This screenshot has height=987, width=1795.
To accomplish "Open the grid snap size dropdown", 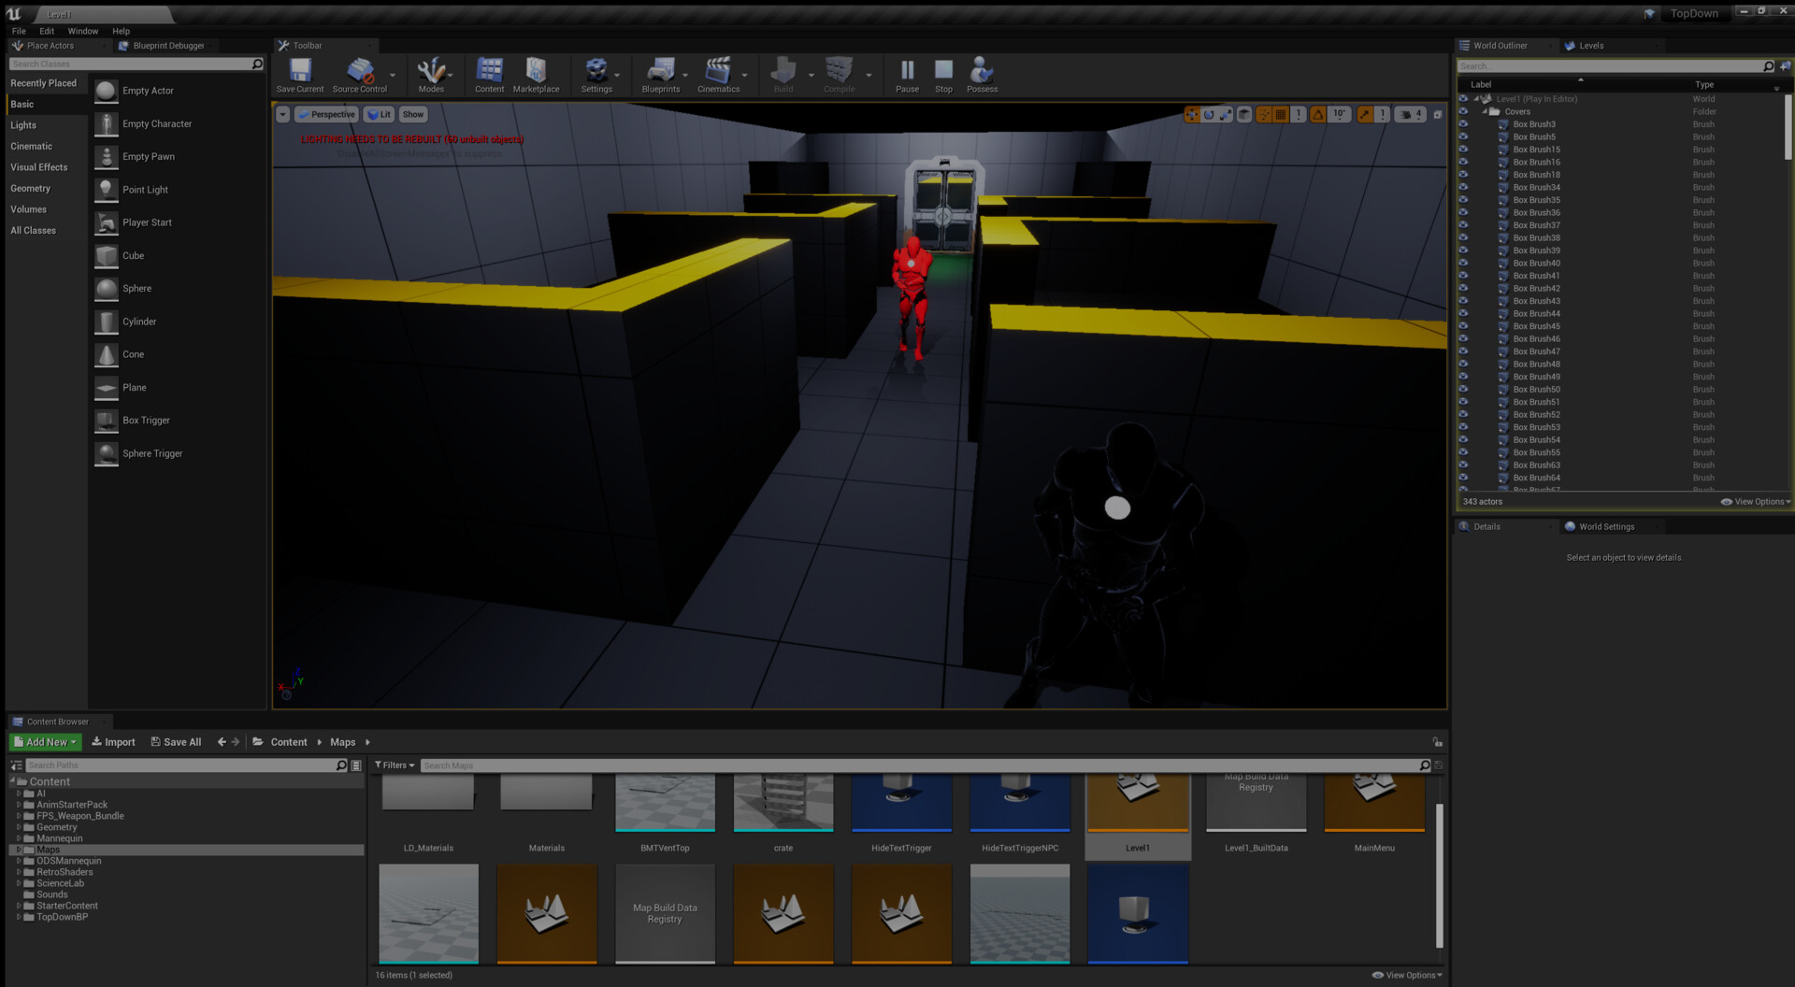I will (1299, 114).
